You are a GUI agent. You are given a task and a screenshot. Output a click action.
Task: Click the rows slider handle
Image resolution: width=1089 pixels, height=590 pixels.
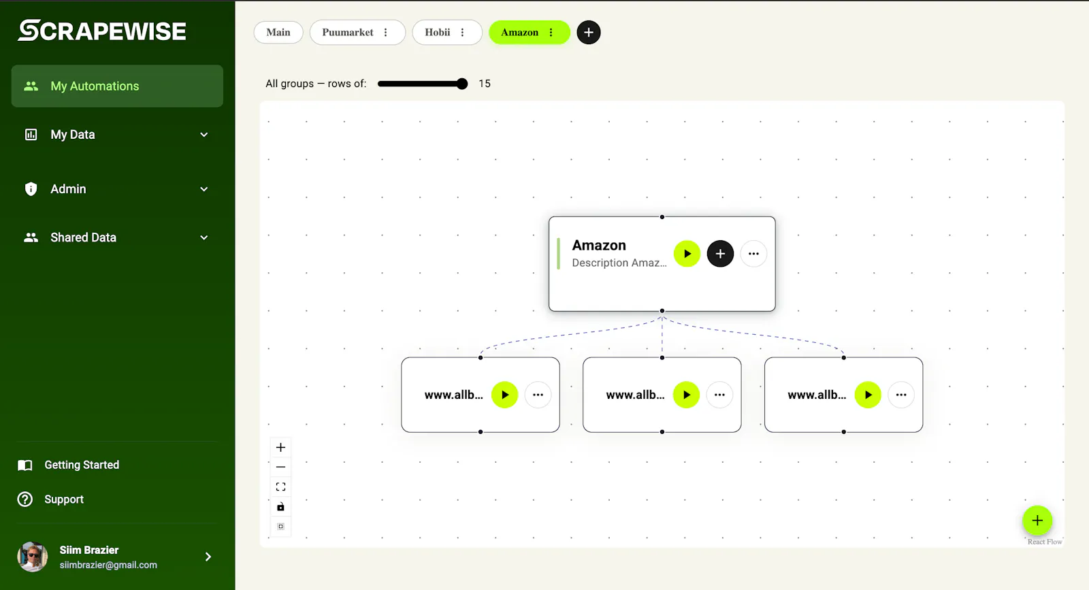462,84
